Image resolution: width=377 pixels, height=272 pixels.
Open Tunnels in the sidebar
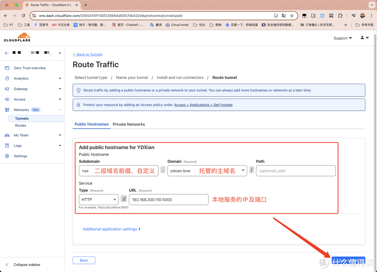(x=22, y=118)
